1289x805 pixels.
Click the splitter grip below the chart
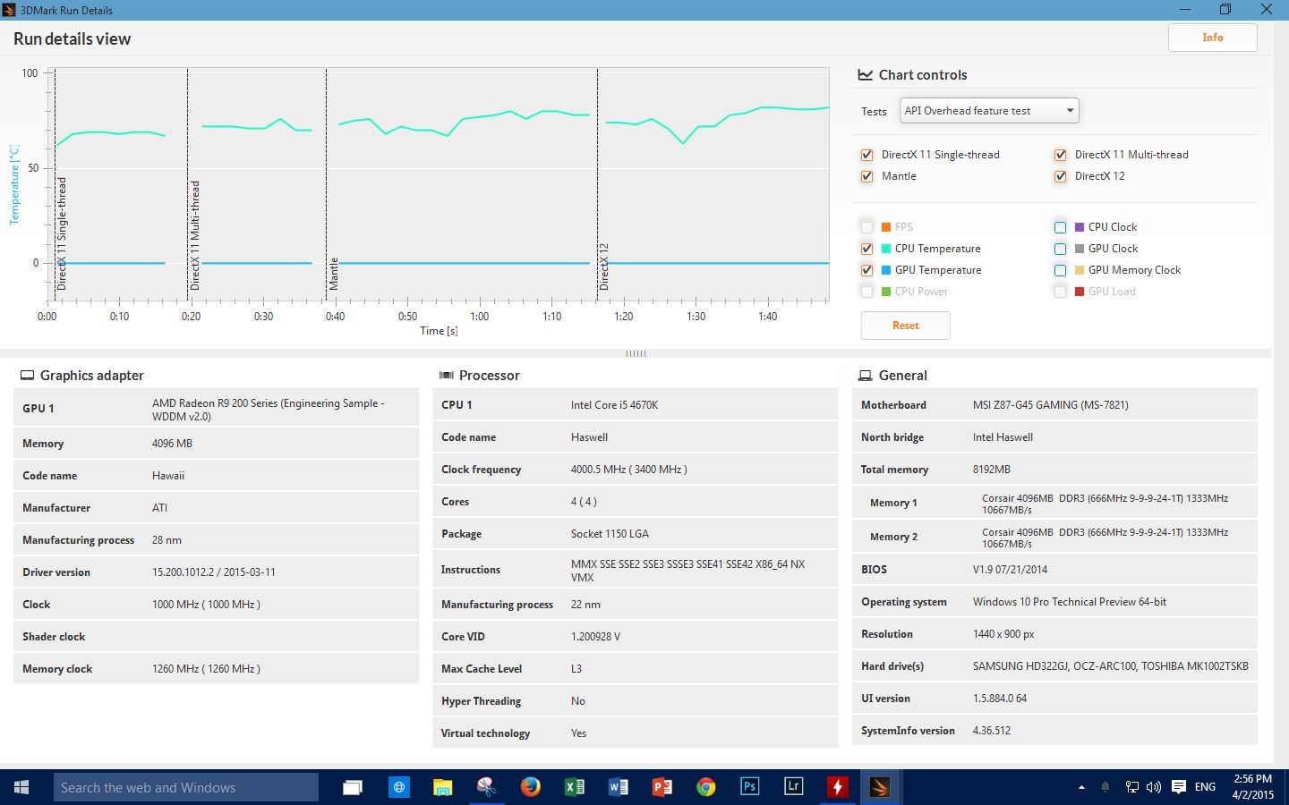click(636, 353)
